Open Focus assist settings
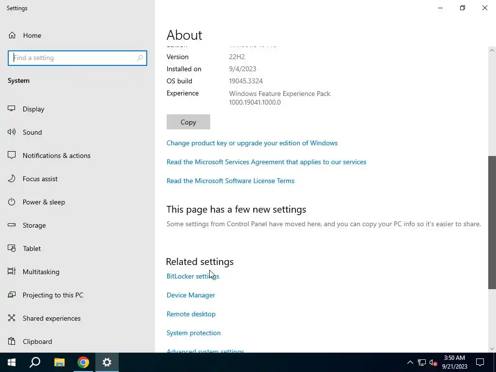The width and height of the screenshot is (496, 372). point(32,179)
